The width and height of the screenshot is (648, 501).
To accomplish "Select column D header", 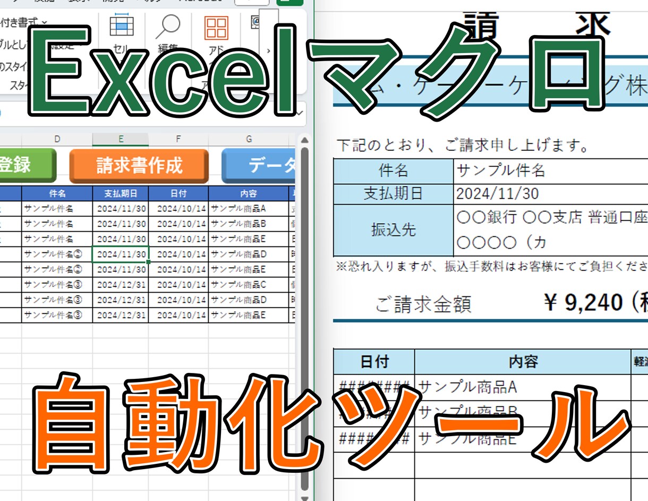I will tap(57, 139).
